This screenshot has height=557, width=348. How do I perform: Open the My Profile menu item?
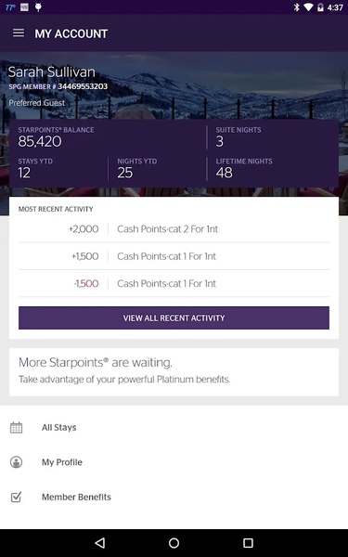coord(174,462)
